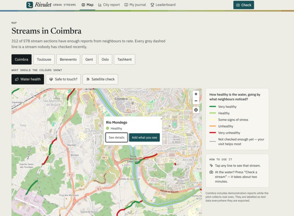Screen dimensions: 294x216
Task: Open the Leaderboard tab
Action: coord(163,5)
